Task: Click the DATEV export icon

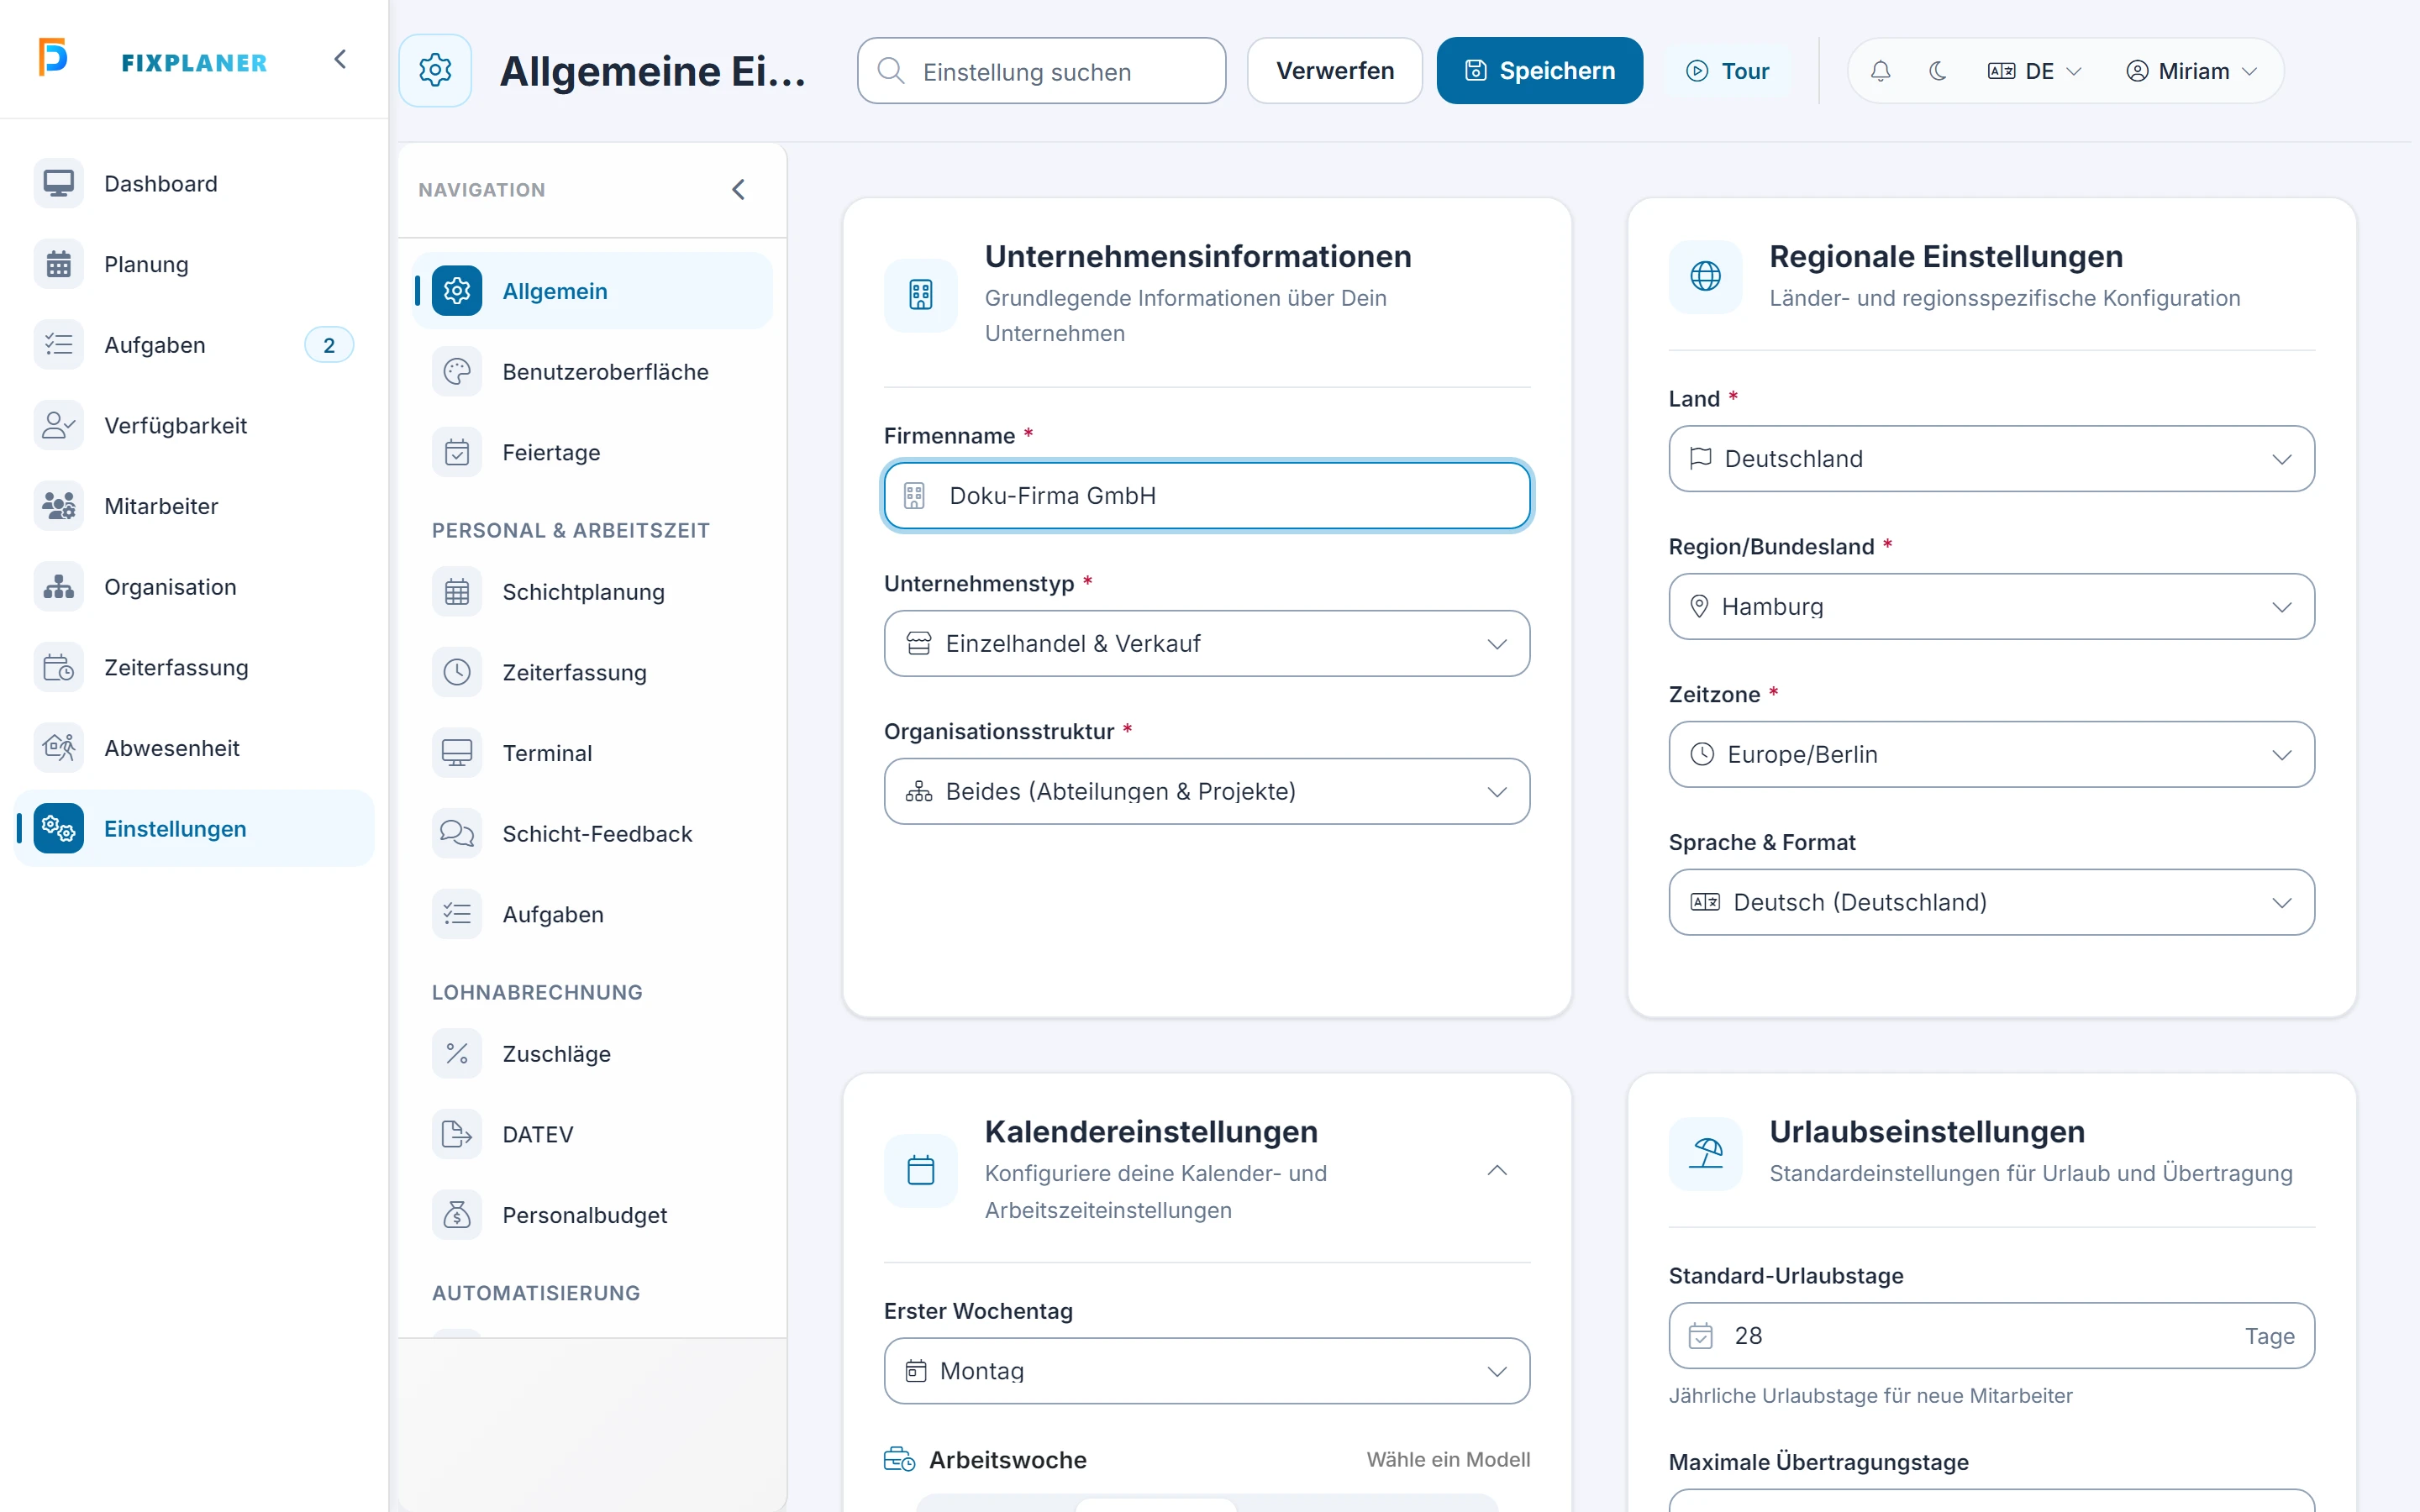Action: (457, 1135)
